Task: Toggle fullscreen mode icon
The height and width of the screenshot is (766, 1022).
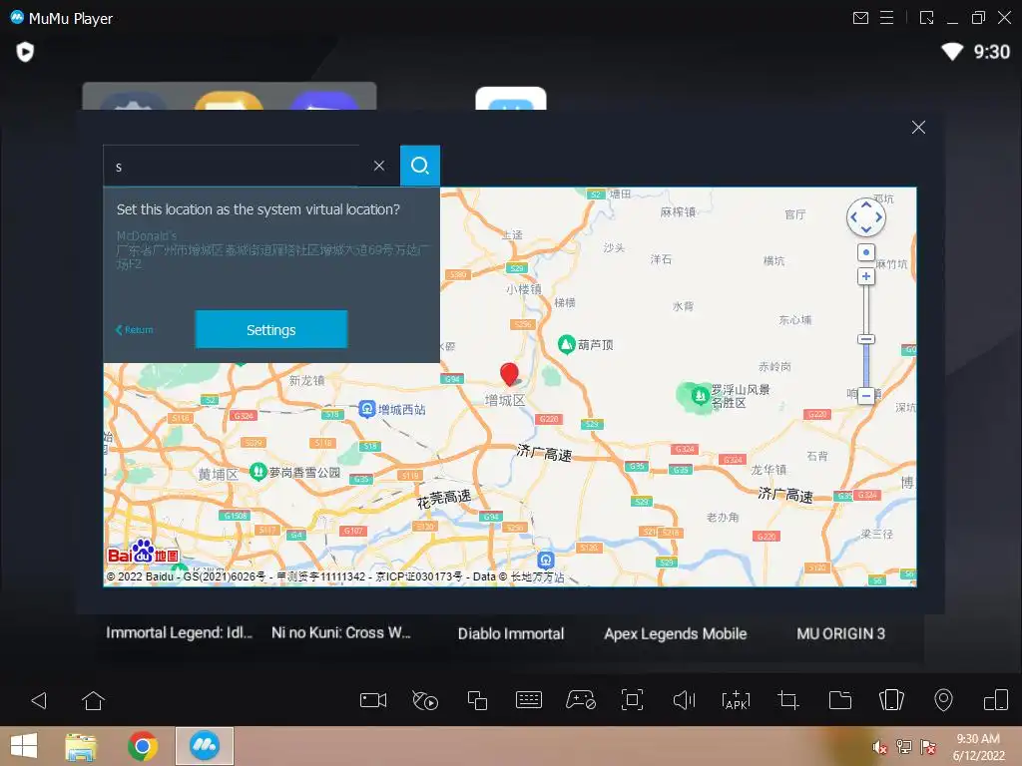Action: (x=632, y=700)
